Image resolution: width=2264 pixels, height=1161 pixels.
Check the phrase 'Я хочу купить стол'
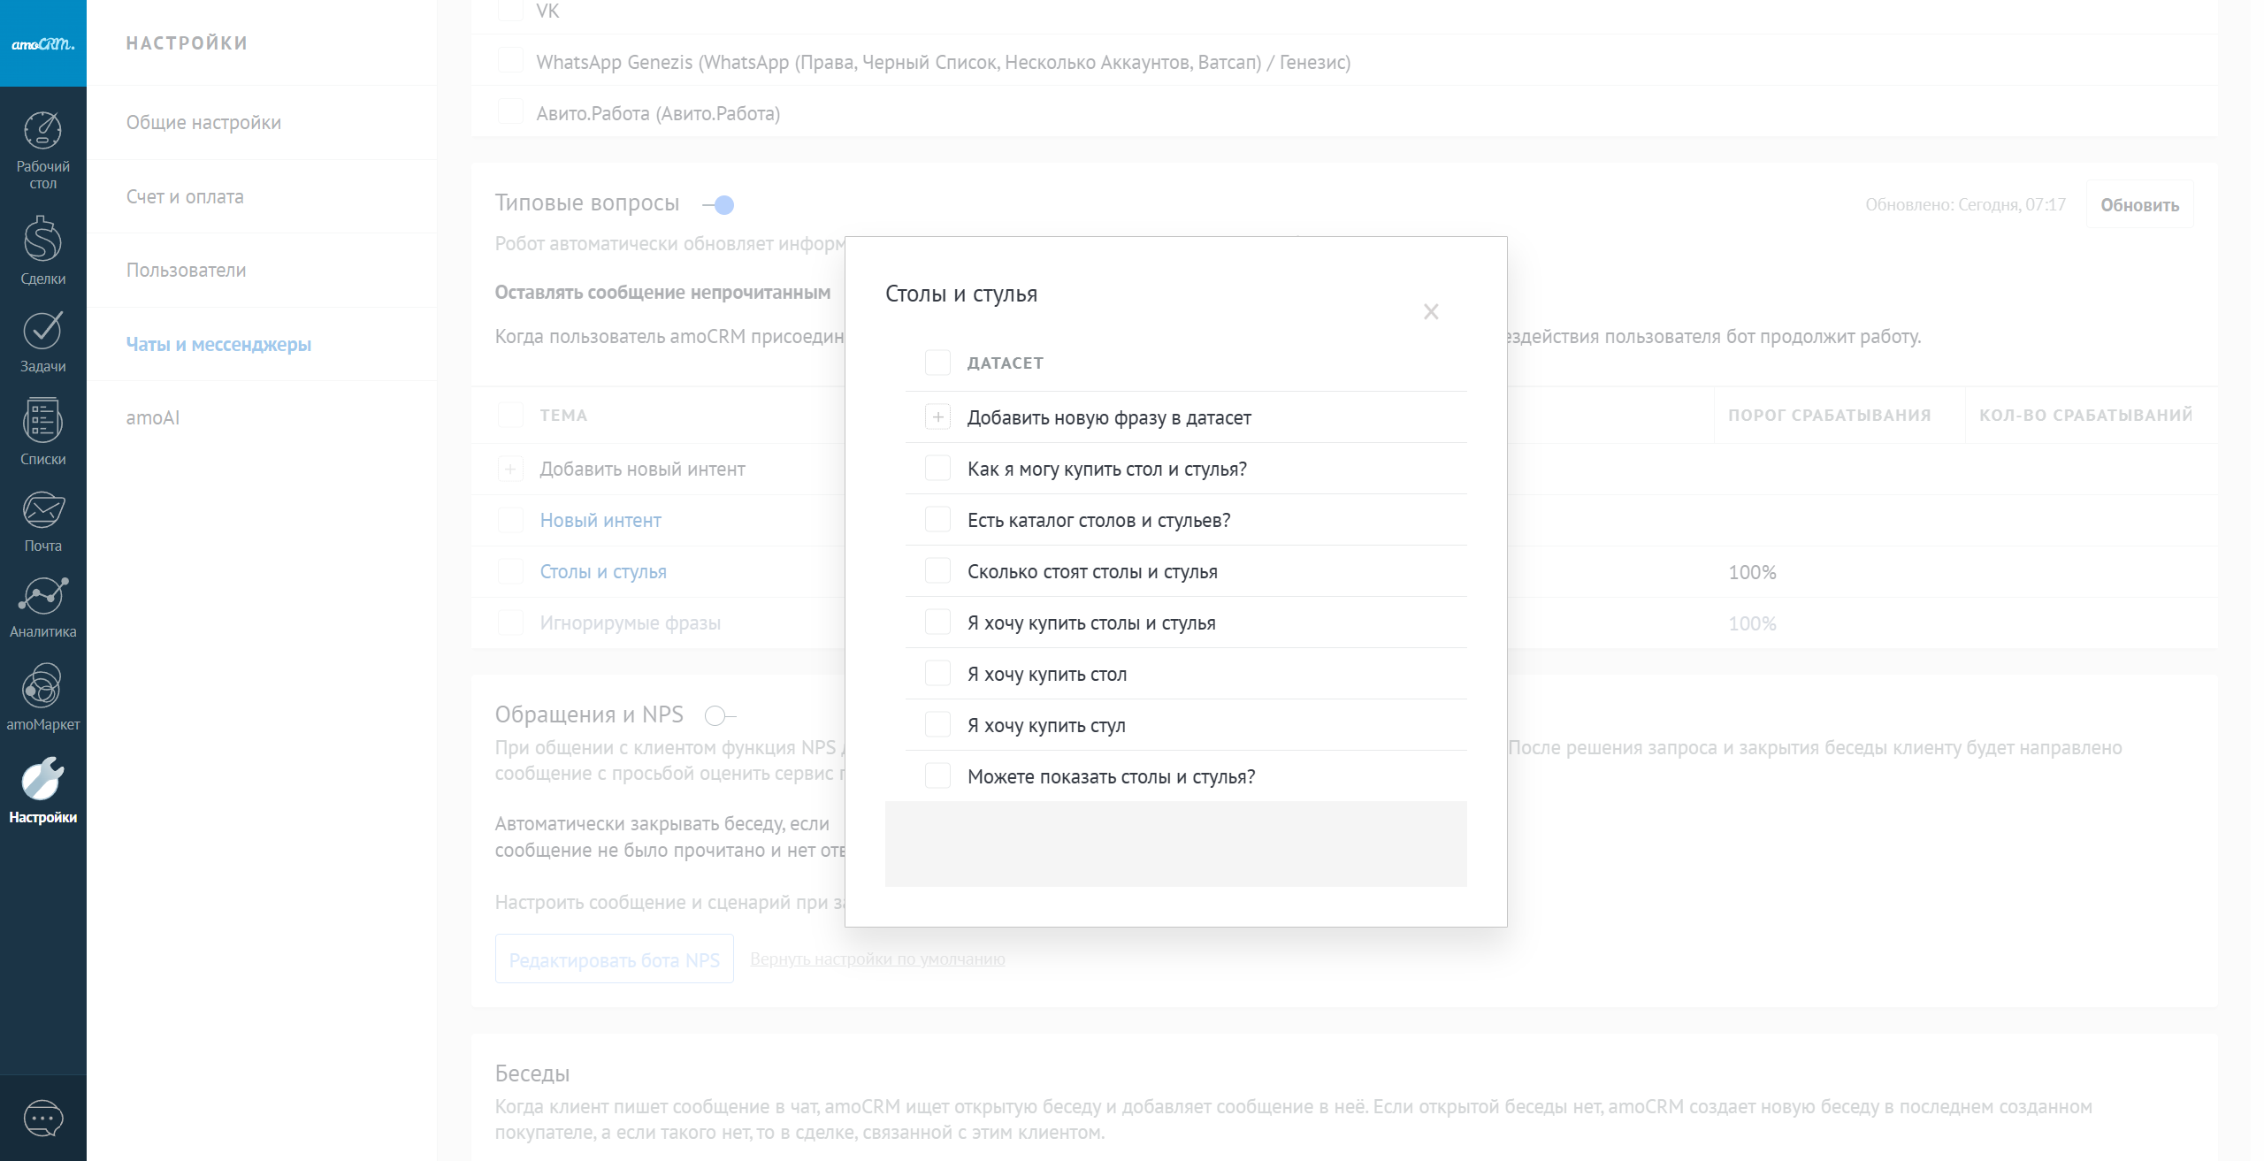click(x=937, y=674)
